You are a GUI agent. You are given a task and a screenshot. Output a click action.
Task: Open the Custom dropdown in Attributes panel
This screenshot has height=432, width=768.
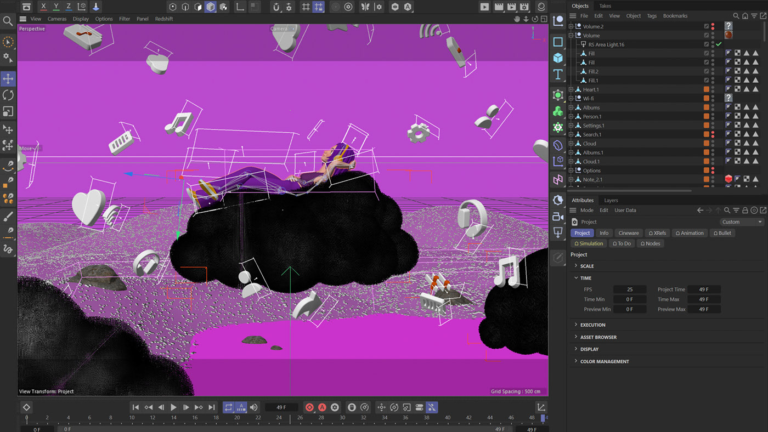[x=742, y=222]
